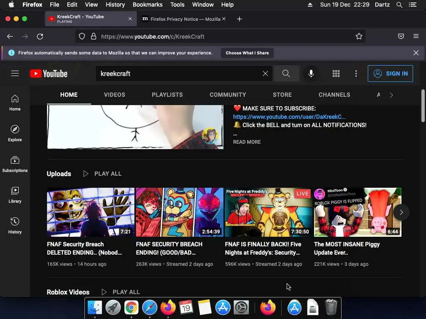Open Save to Pocket button

pyautogui.click(x=401, y=37)
